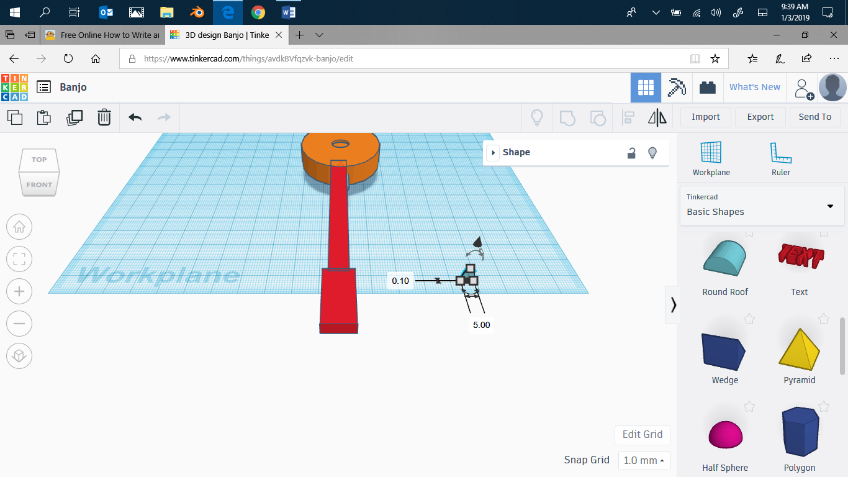Open the Mirror tool
This screenshot has width=848, height=477.
coord(657,117)
